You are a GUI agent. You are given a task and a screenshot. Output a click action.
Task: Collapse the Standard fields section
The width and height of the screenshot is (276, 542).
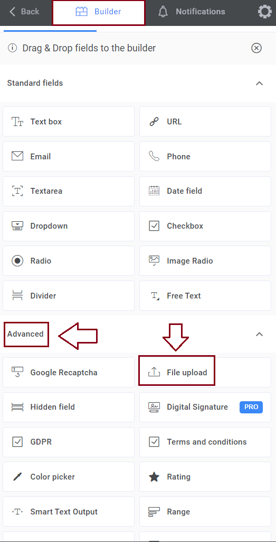pos(260,83)
